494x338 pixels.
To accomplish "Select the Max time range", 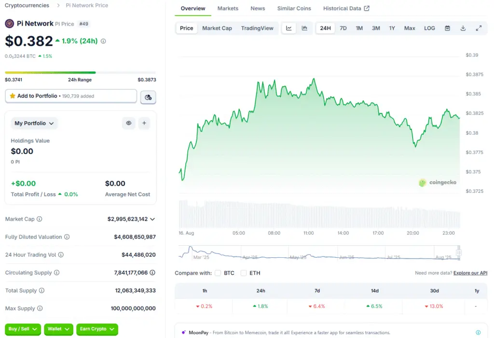I will coord(410,28).
